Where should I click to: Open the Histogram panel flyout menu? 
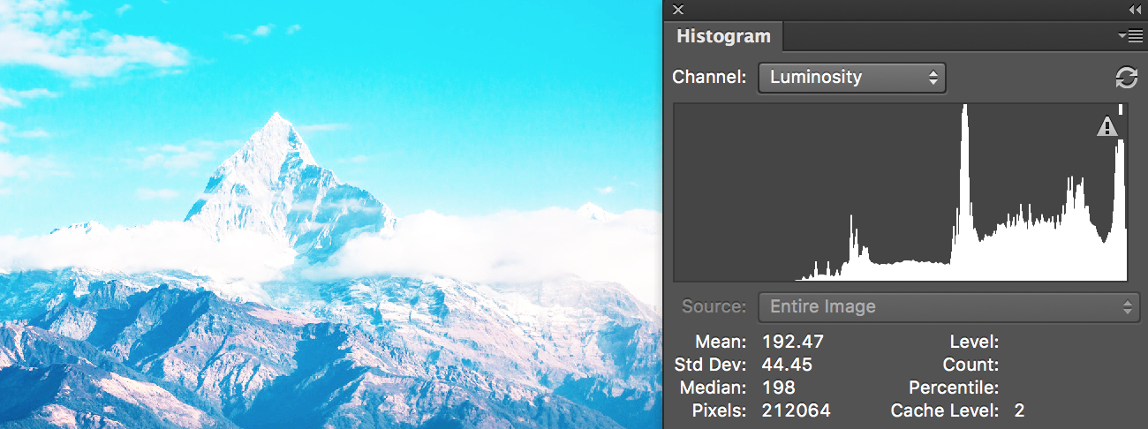[1129, 35]
